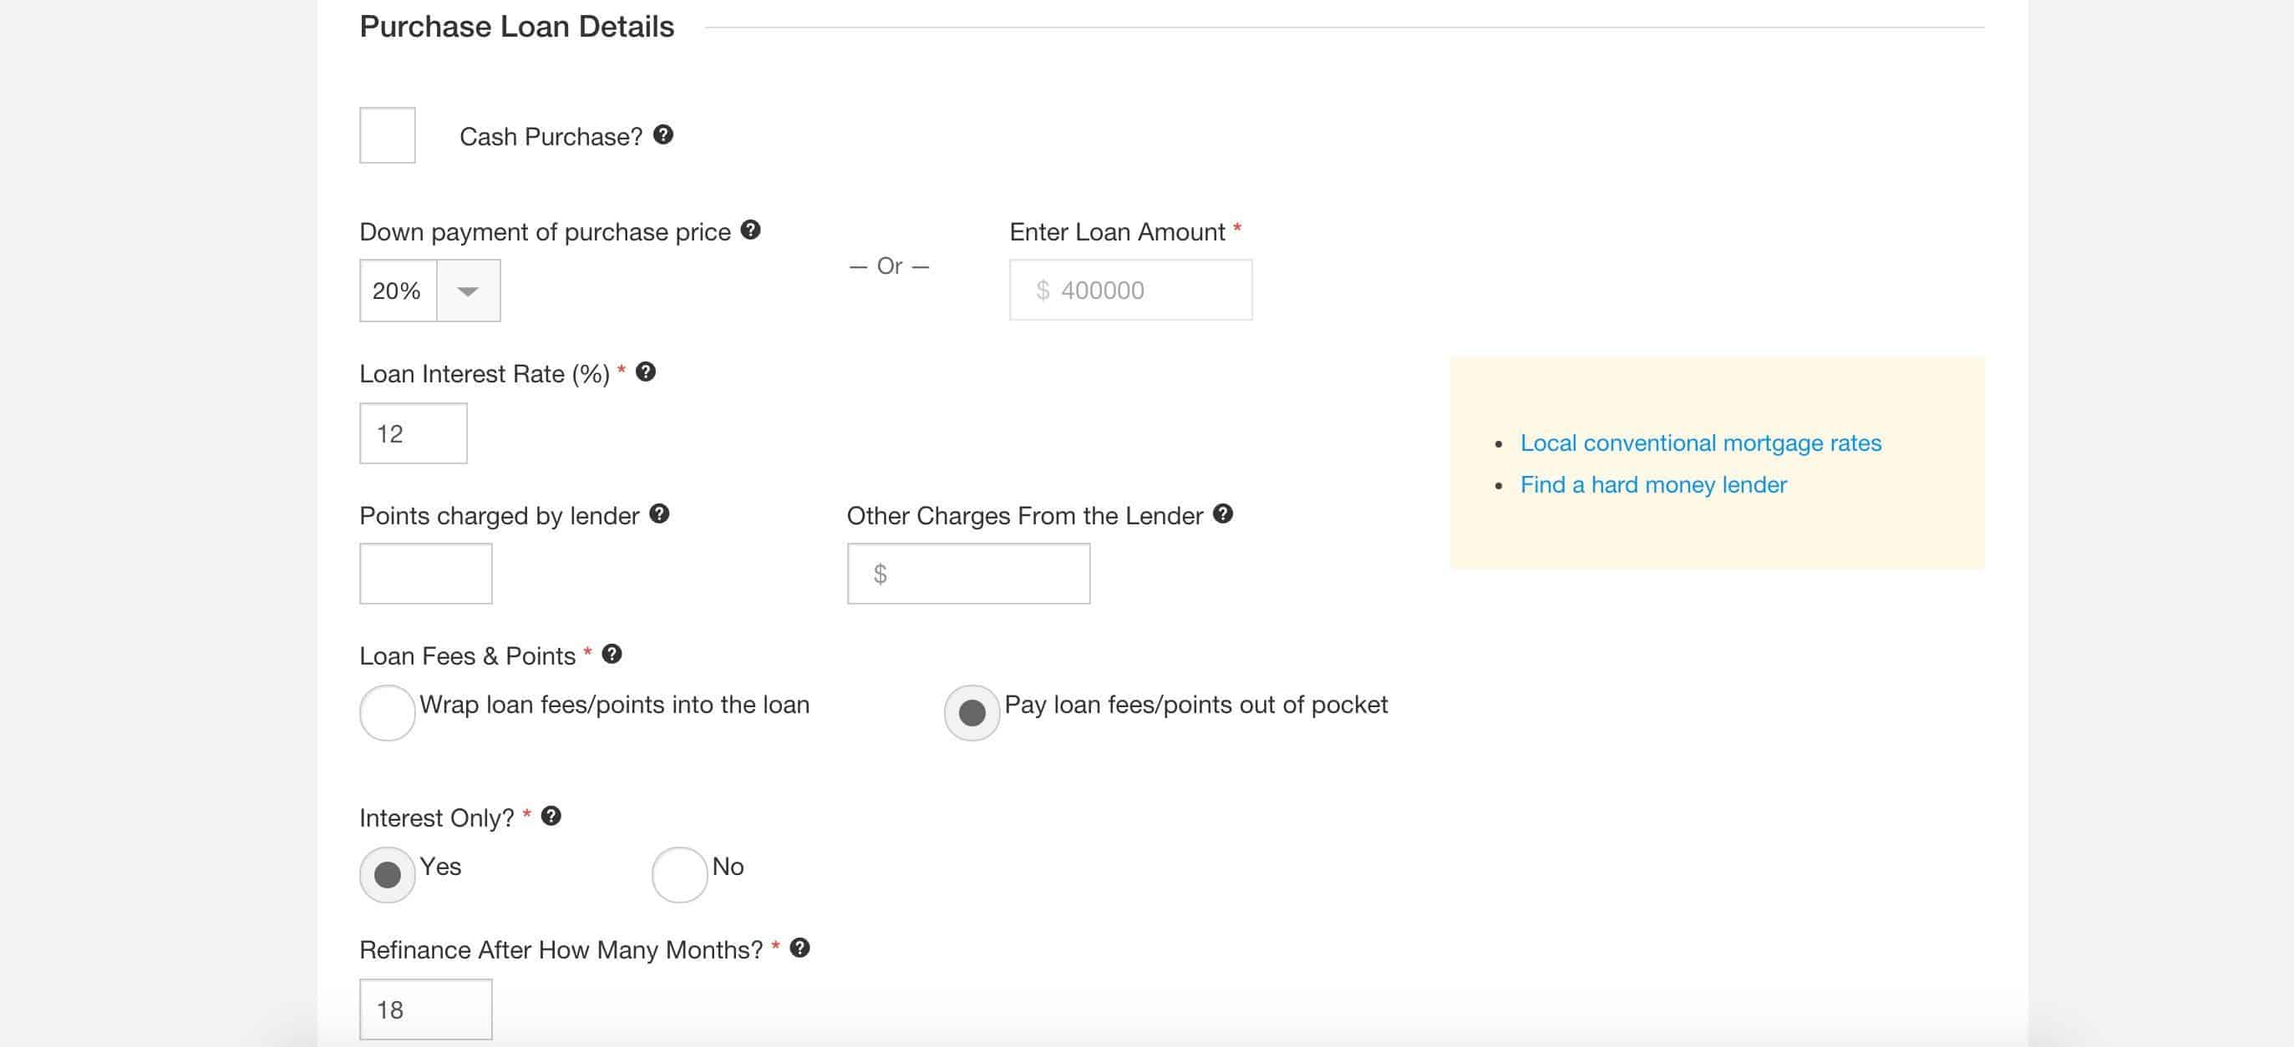Open Local conventional mortgage rates link
Screen dimensions: 2294x1047
pos(1700,443)
